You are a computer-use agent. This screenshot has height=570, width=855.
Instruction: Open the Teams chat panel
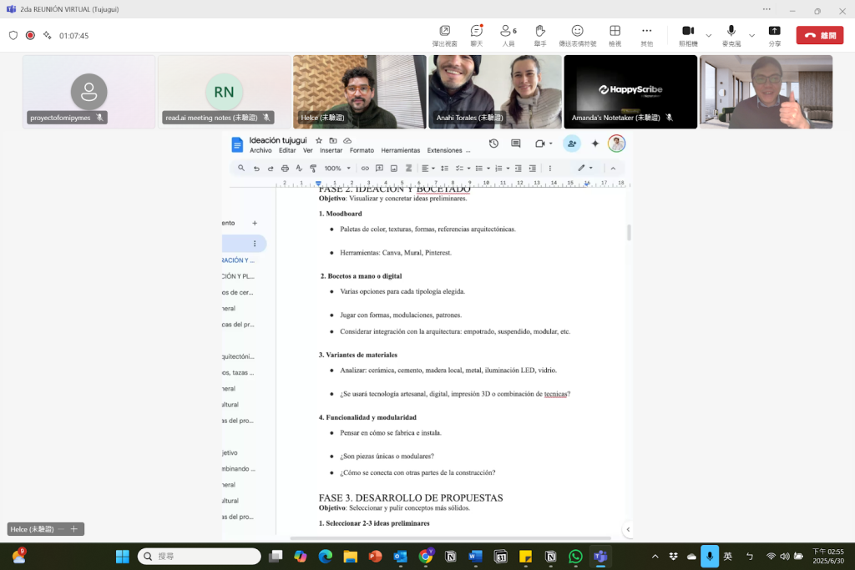[x=476, y=34]
